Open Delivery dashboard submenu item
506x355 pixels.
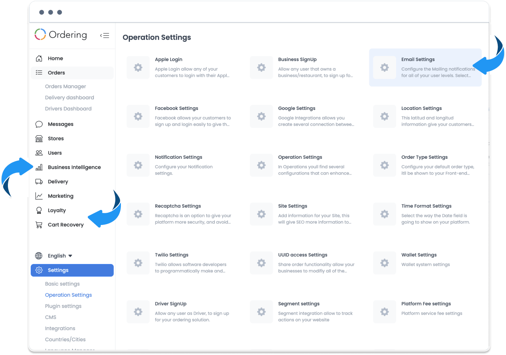tap(69, 97)
